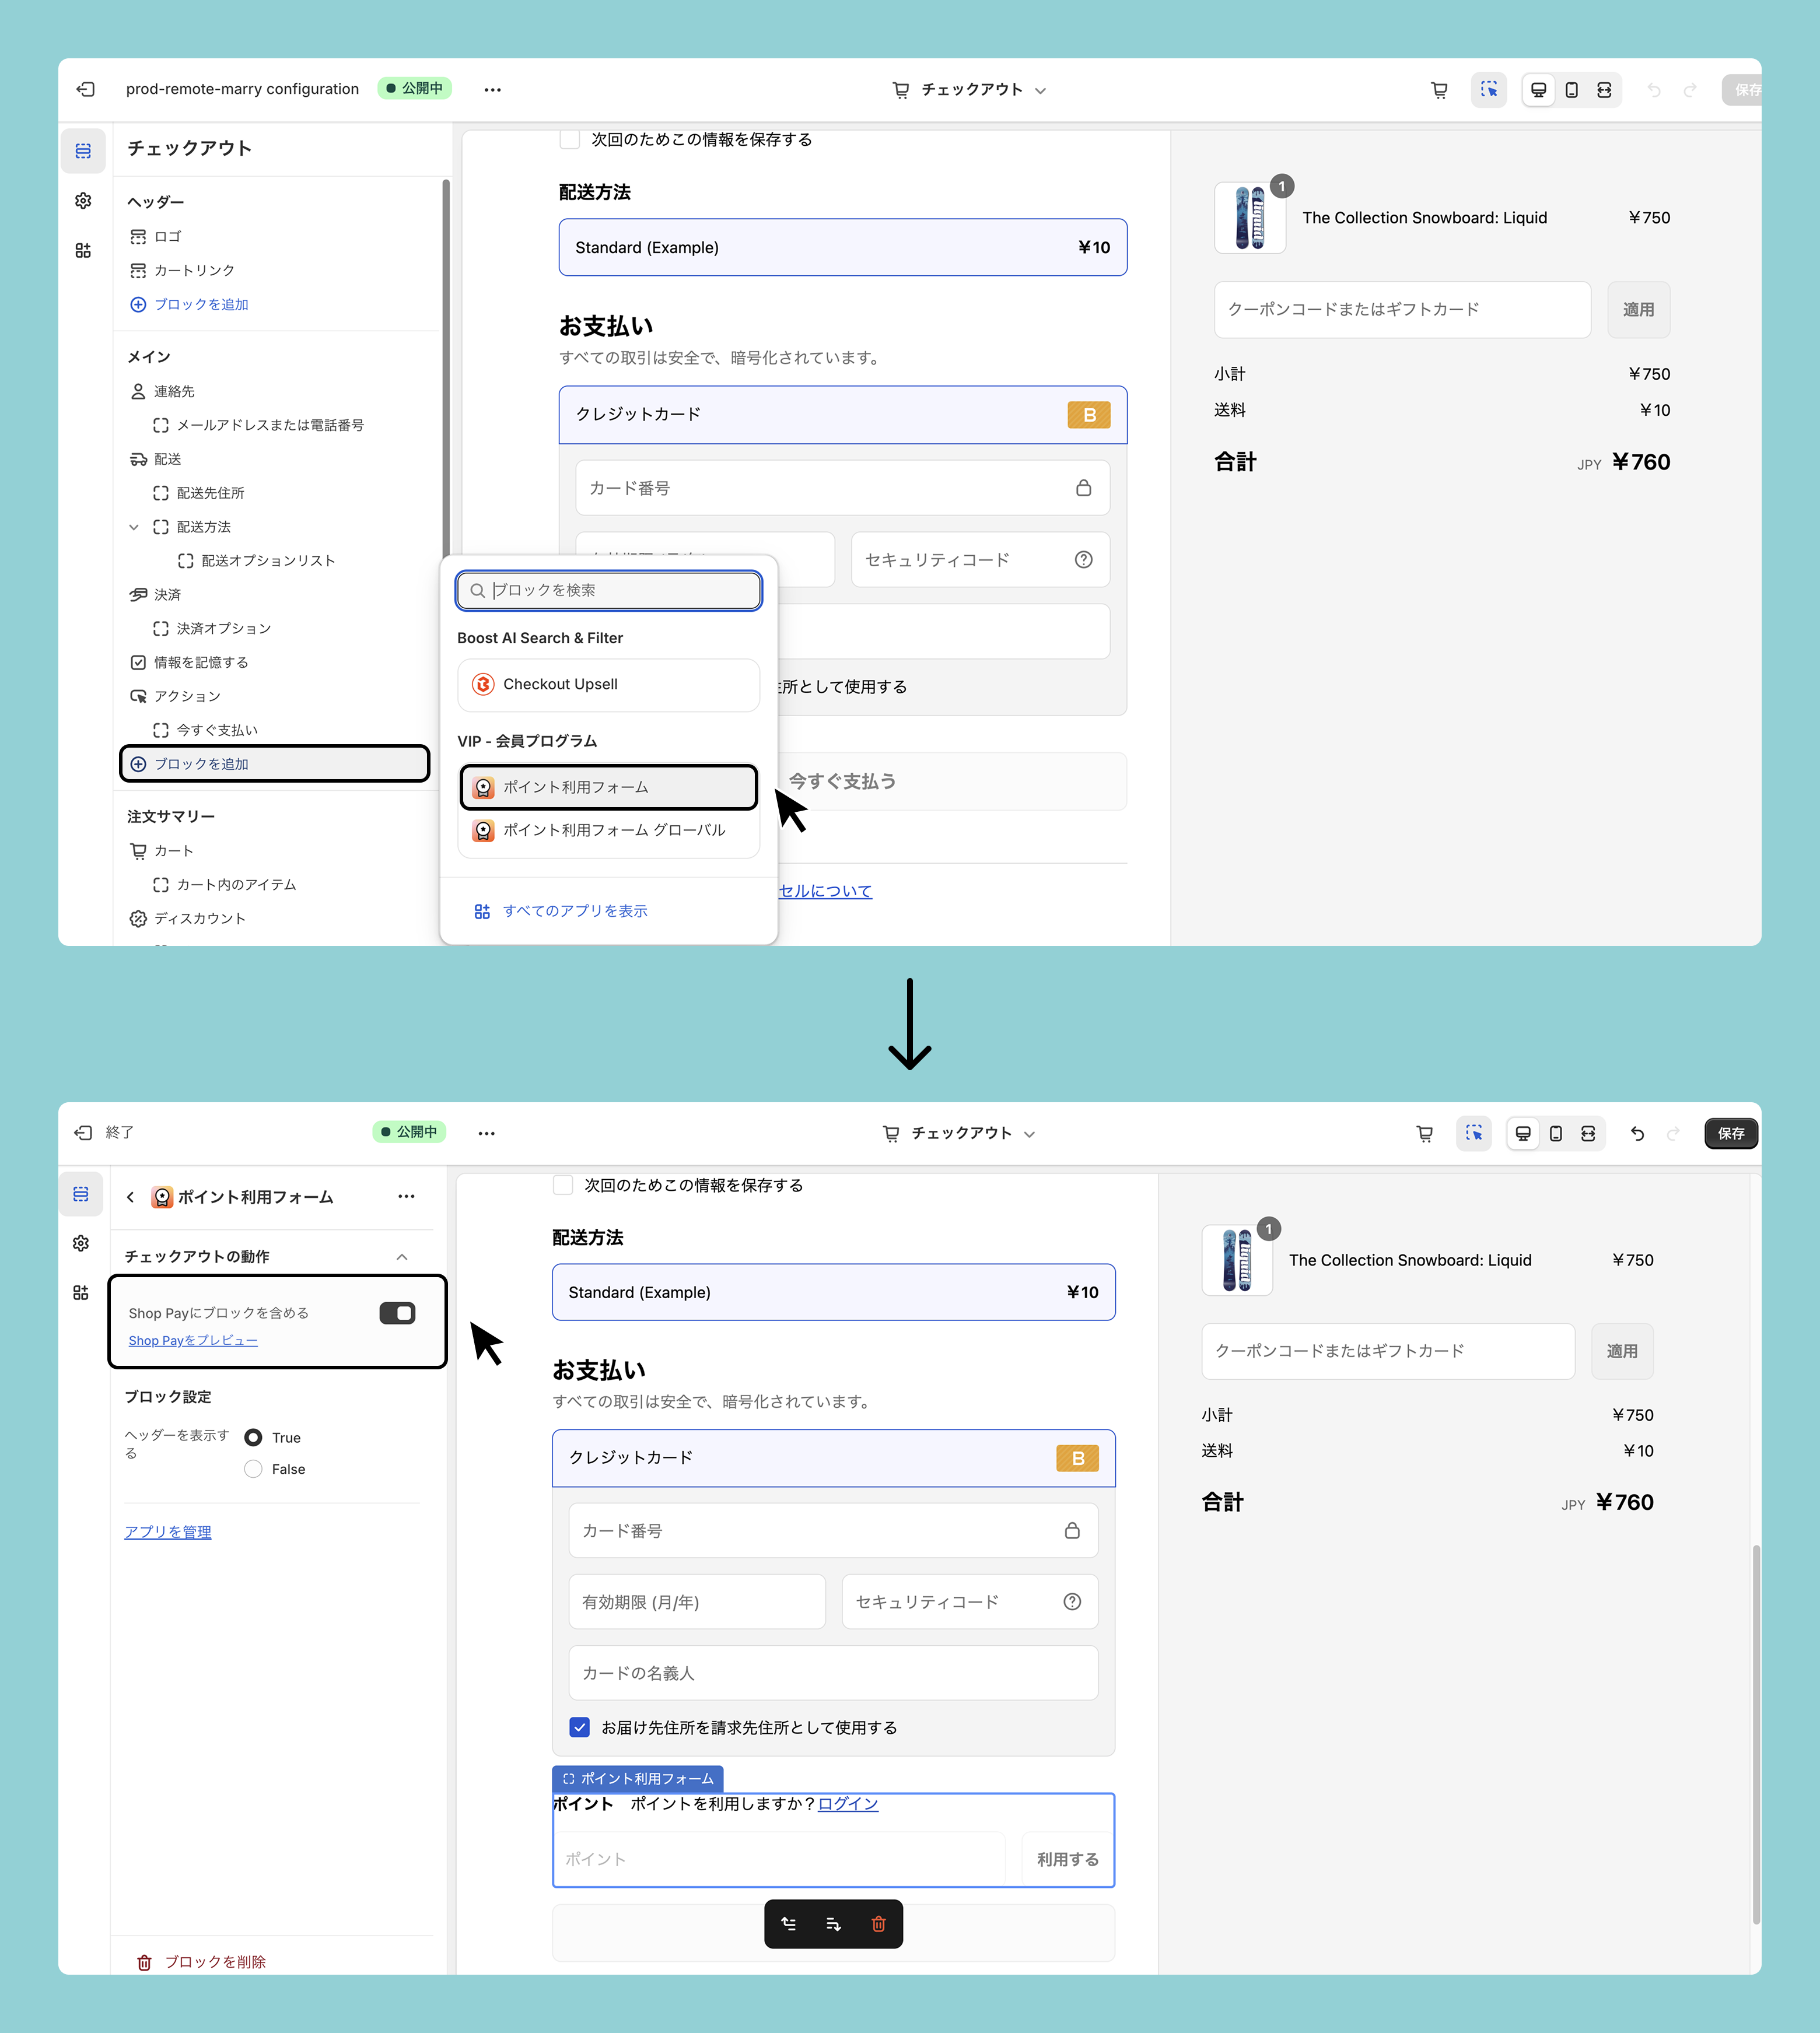Open the apps icon in upper sidebar
The image size is (1820, 2033).
pyautogui.click(x=83, y=250)
